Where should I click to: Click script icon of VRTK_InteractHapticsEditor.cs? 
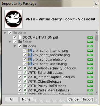pos(25,77)
